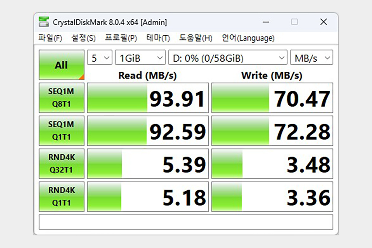Viewport: 372px width, 248px height.
Task: Select the 5.39 read result
Action: tap(148, 164)
